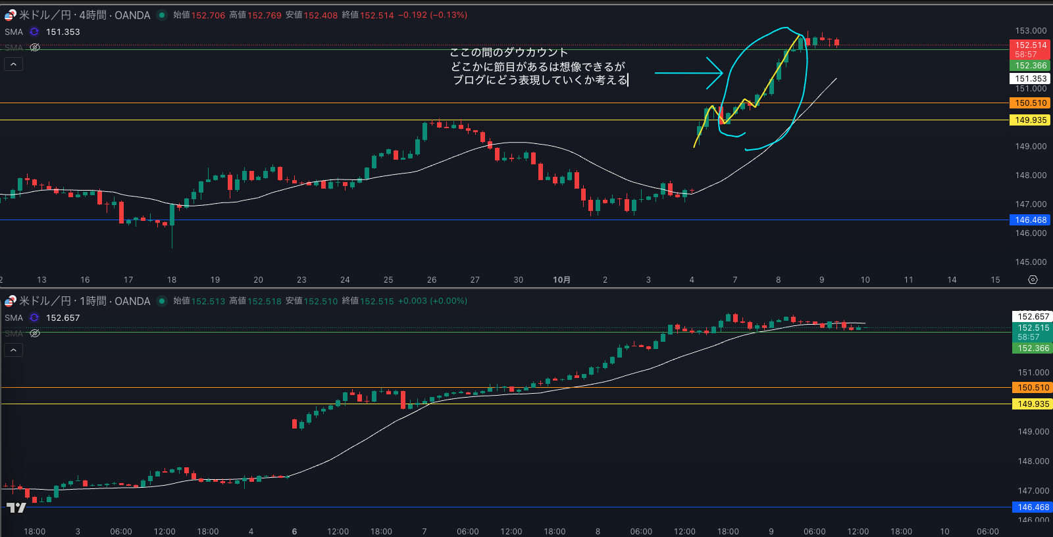Click the 10月 marker on the upper time axis
This screenshot has height=537, width=1053.
tap(561, 279)
